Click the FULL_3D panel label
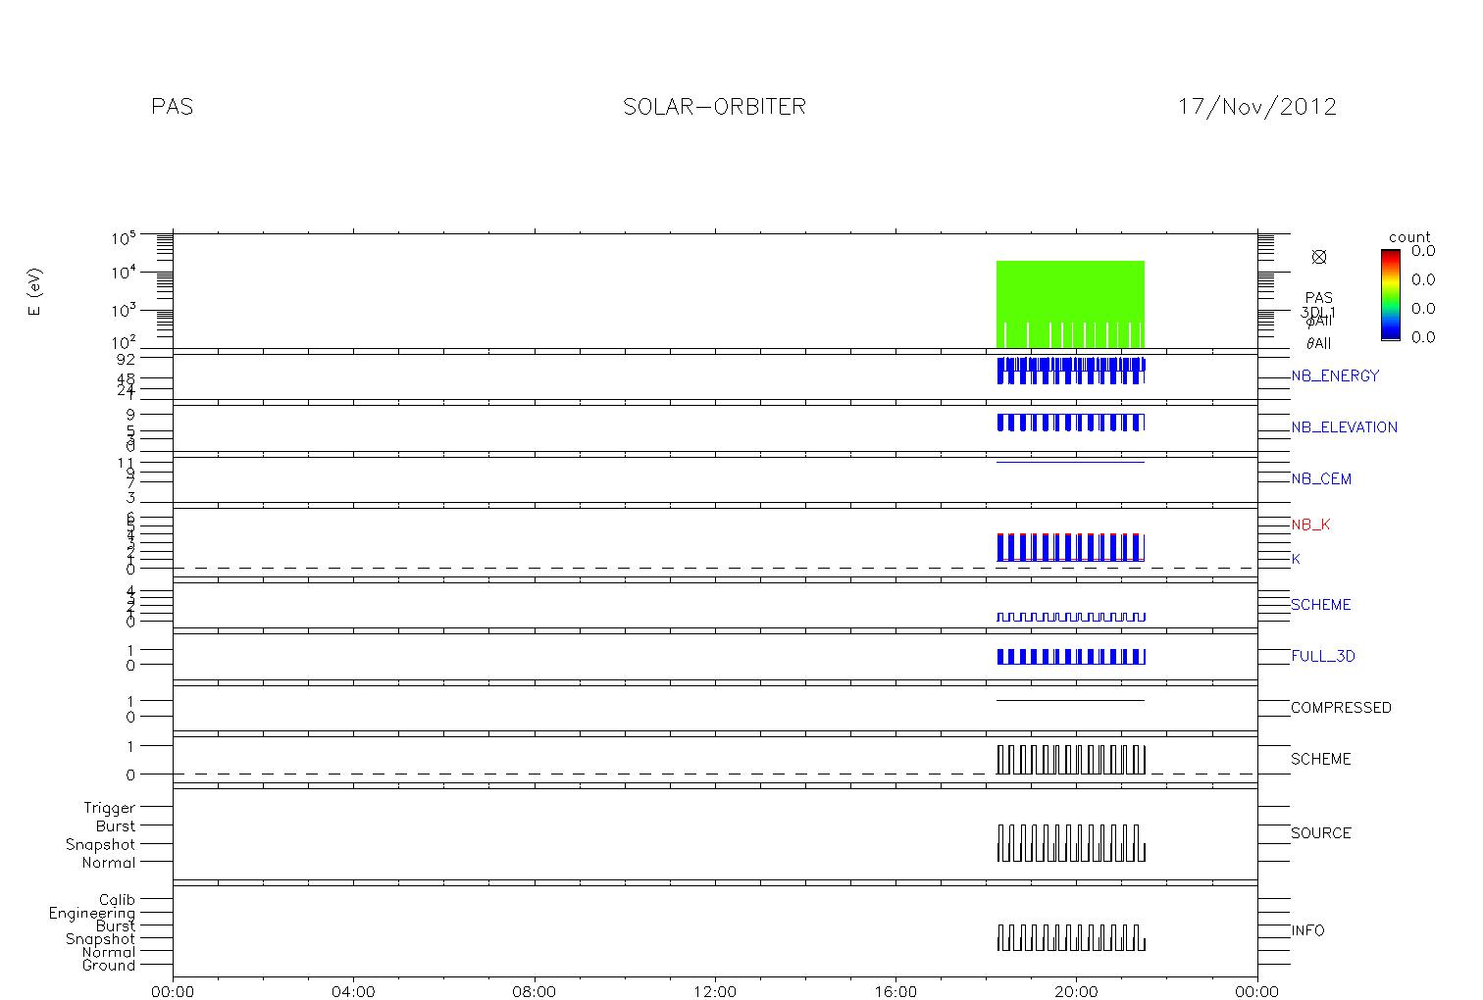The width and height of the screenshot is (1483, 1000). 1323,656
